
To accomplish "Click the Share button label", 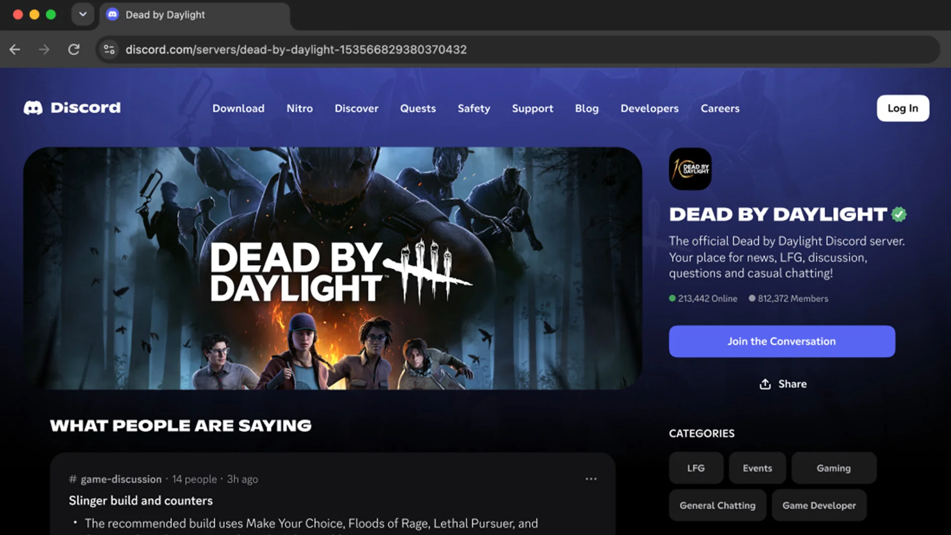I will click(792, 384).
